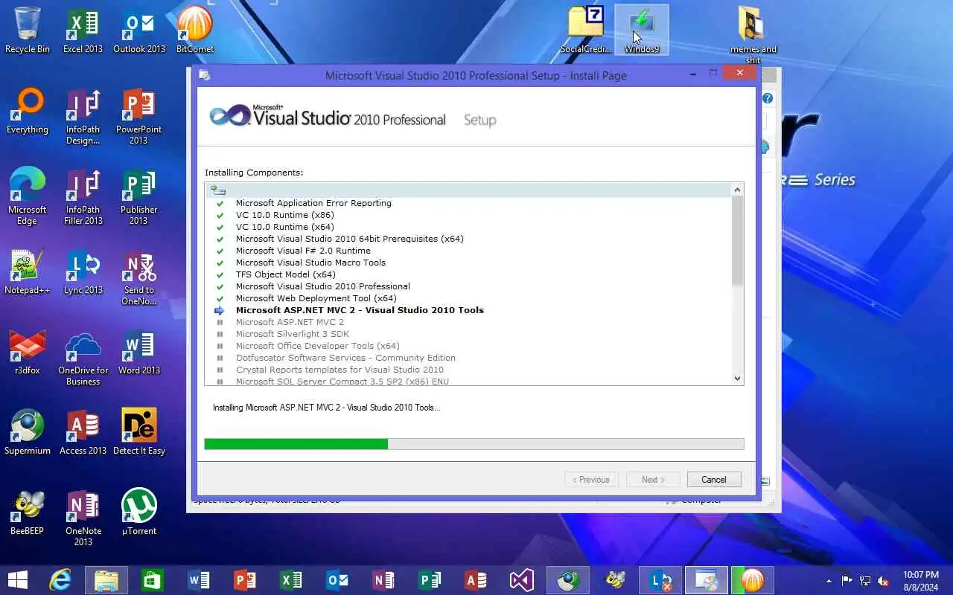Click the greyed-out Previous button
Image resolution: width=953 pixels, height=595 pixels.
pyautogui.click(x=591, y=480)
